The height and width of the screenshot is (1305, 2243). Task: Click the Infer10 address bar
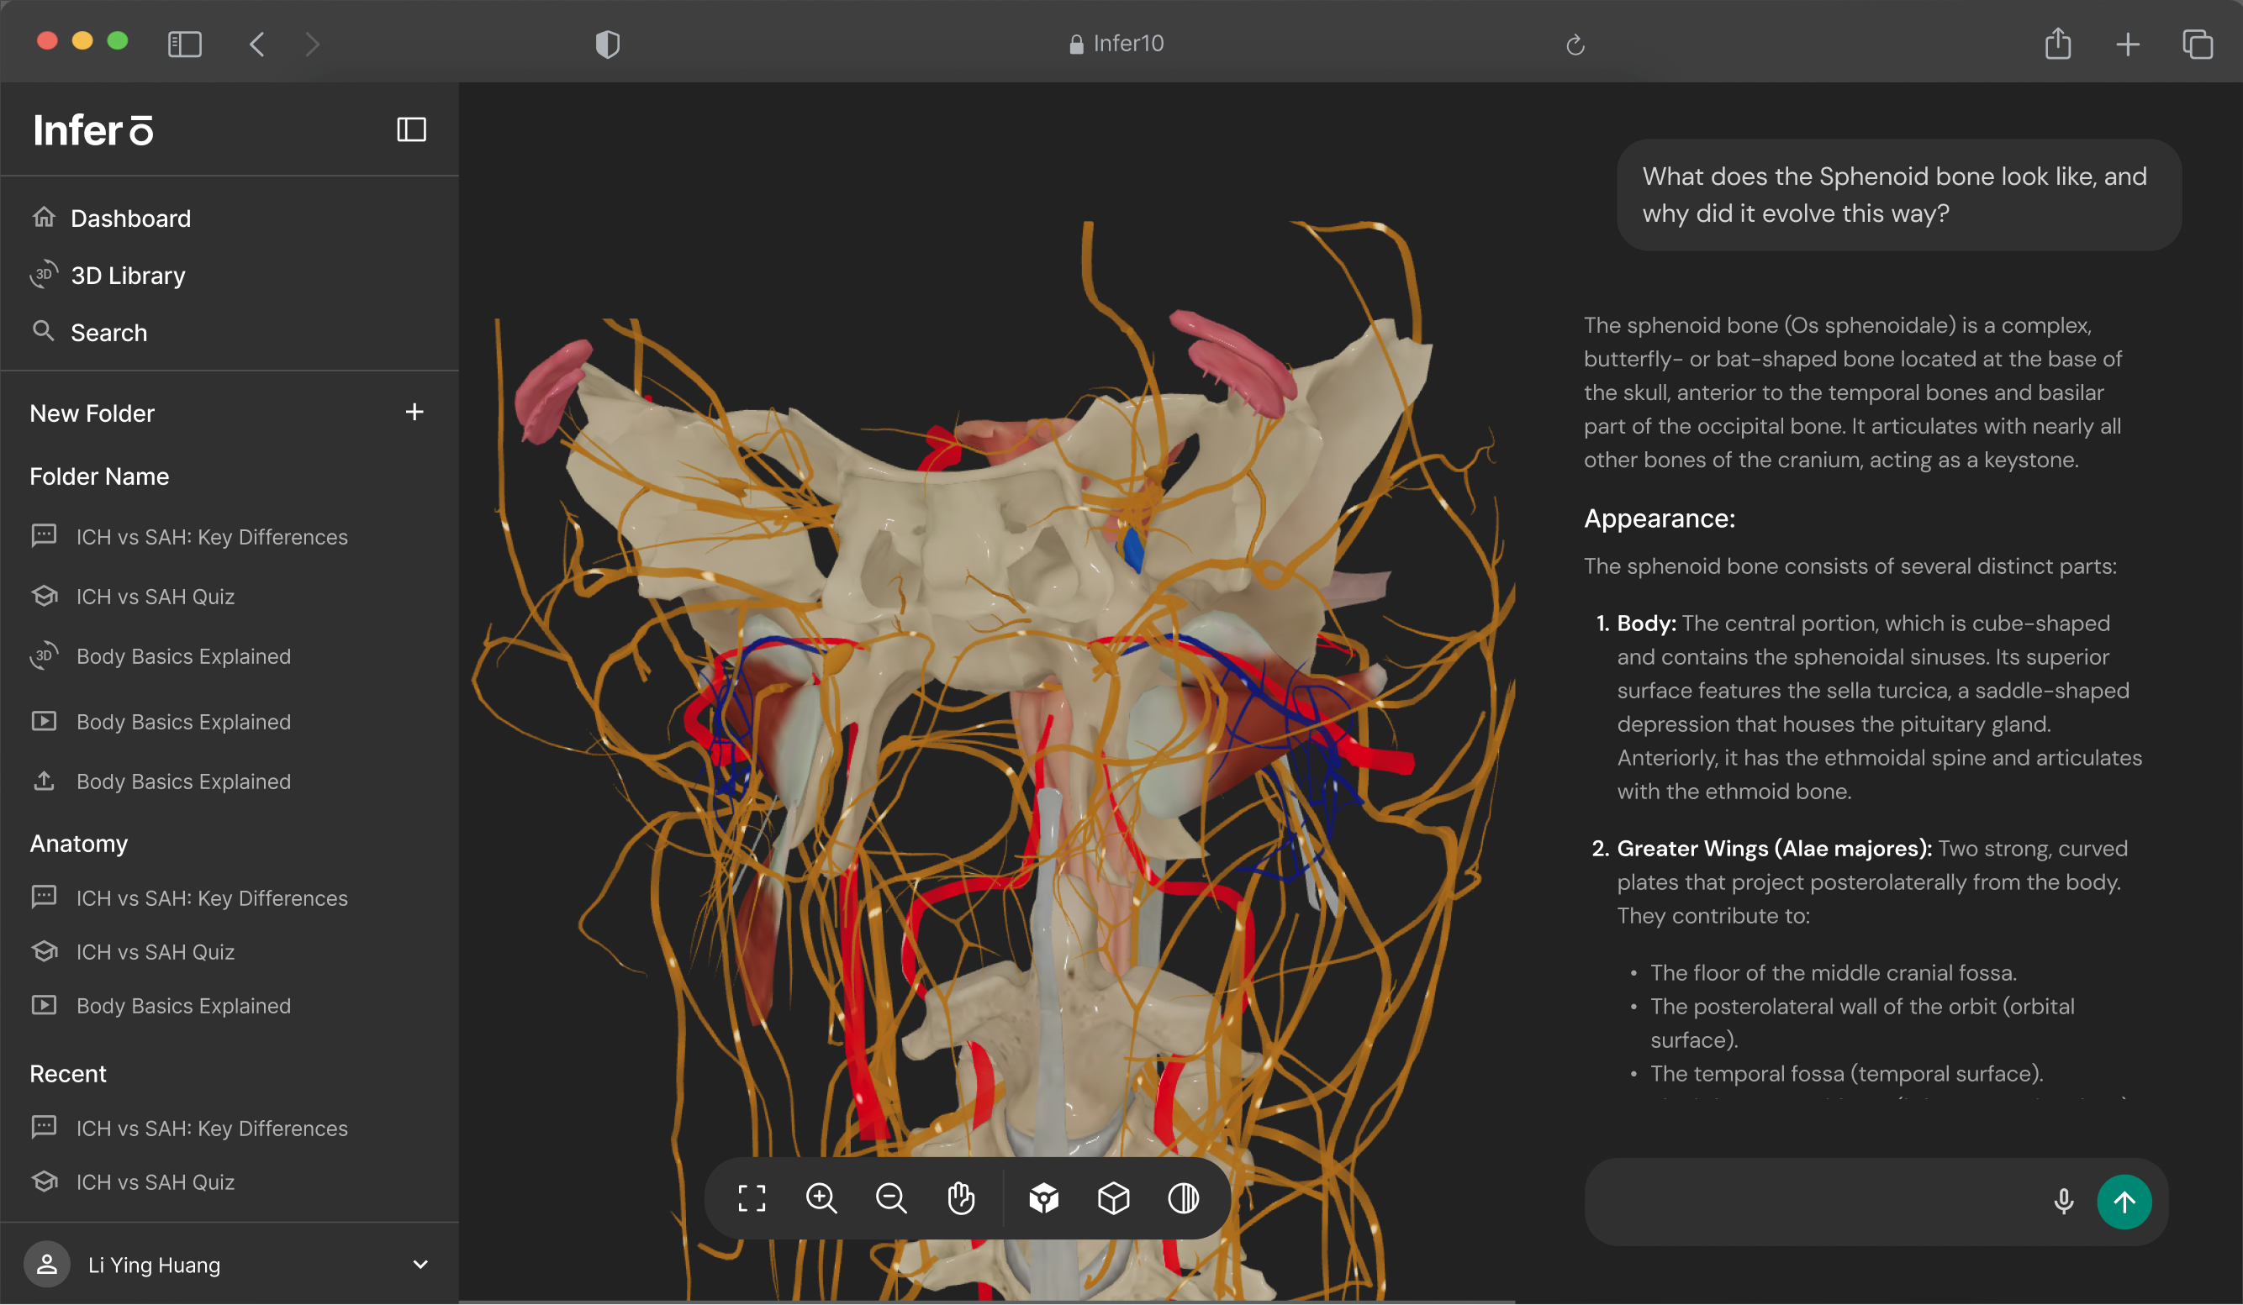(x=1116, y=44)
